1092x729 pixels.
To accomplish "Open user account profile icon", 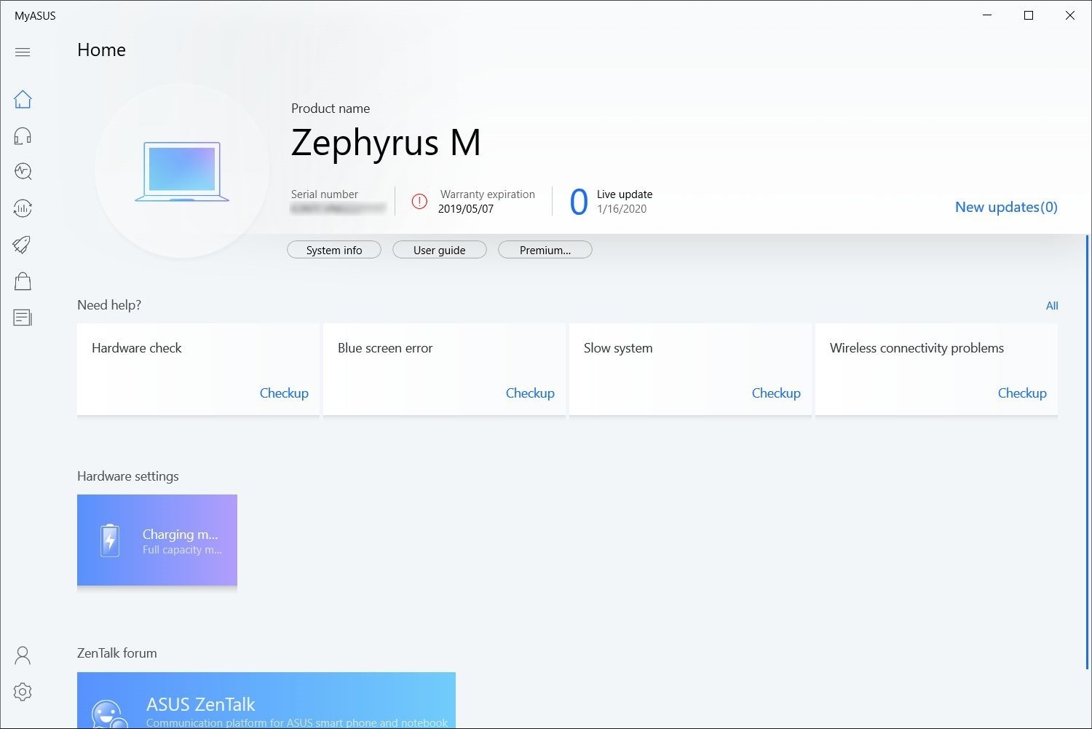I will 23,655.
